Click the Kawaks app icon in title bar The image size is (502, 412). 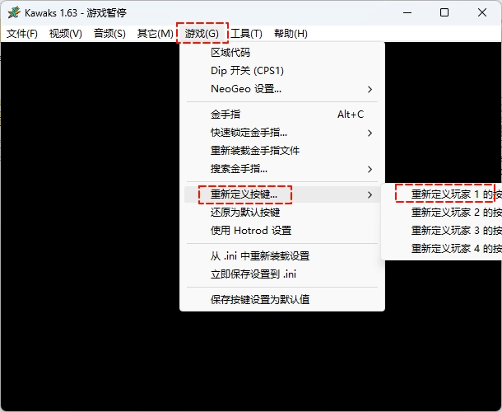pos(14,13)
